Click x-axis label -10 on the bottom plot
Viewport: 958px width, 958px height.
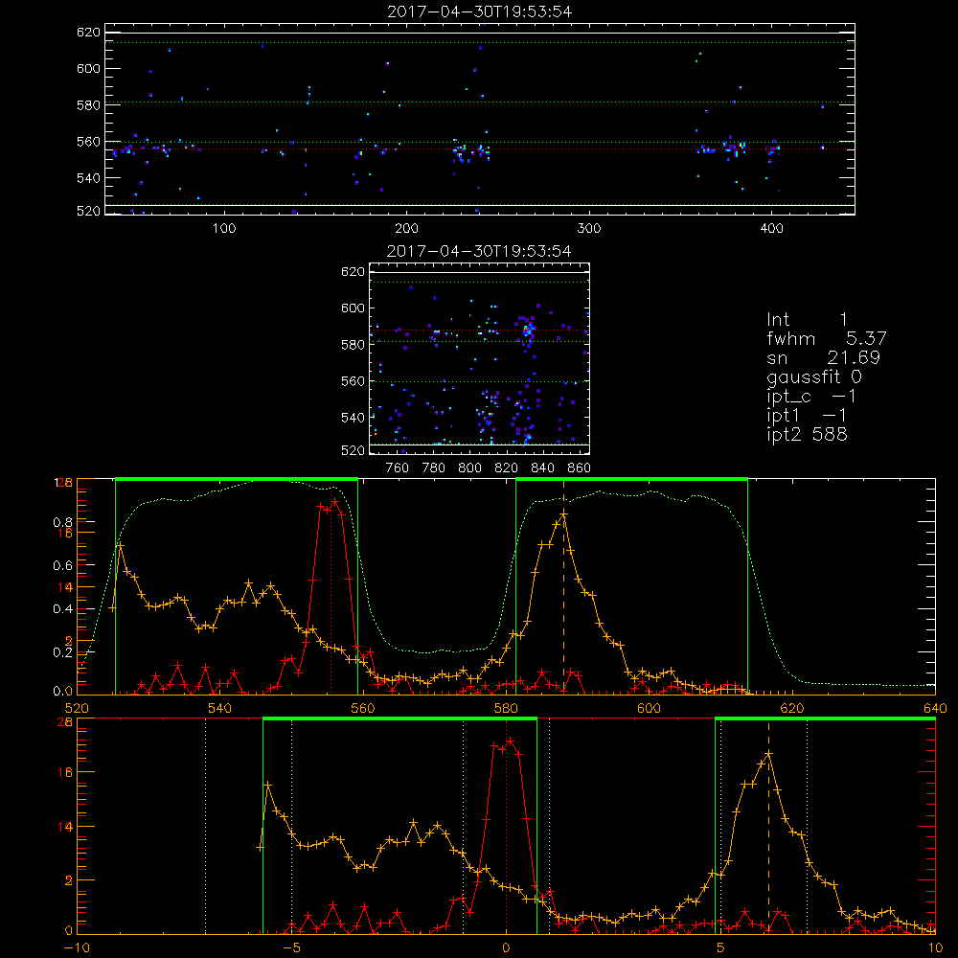click(x=77, y=948)
